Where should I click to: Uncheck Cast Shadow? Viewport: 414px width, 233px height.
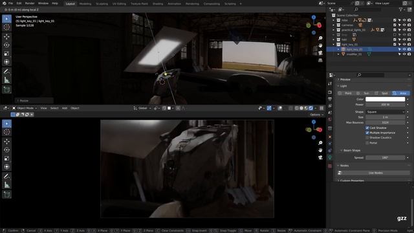click(x=367, y=128)
